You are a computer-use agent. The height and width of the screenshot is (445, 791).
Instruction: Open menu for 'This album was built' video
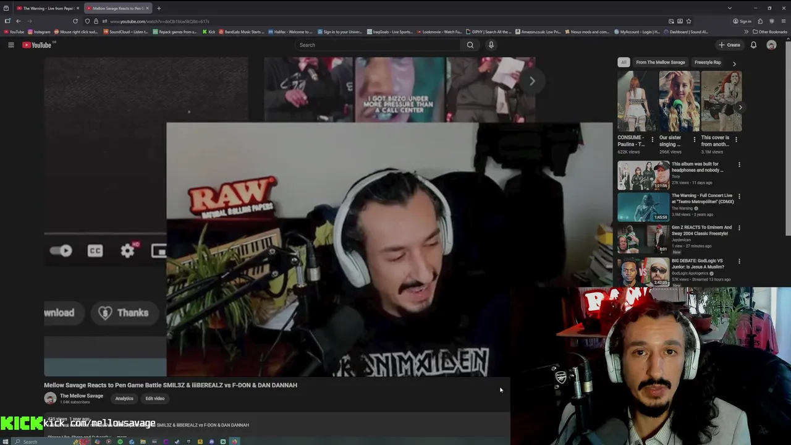[x=739, y=165]
